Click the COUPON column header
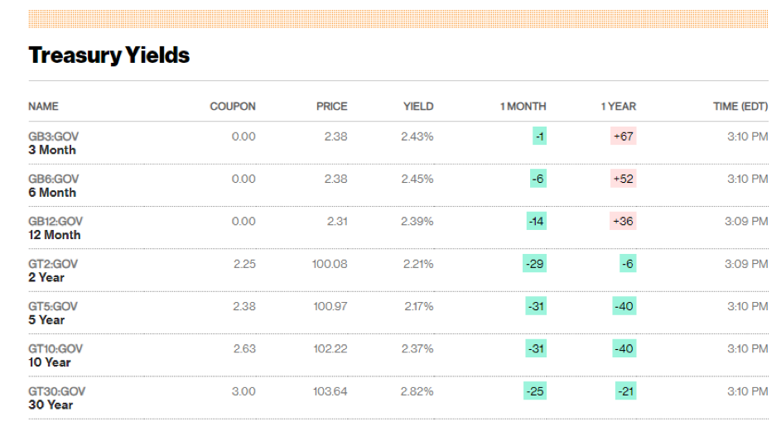 tap(233, 107)
